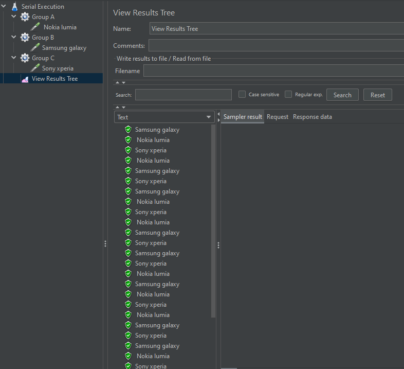The width and height of the screenshot is (404, 369).
Task: Click the Sony xperia sampler pipette icon in tree
Action: 35,68
